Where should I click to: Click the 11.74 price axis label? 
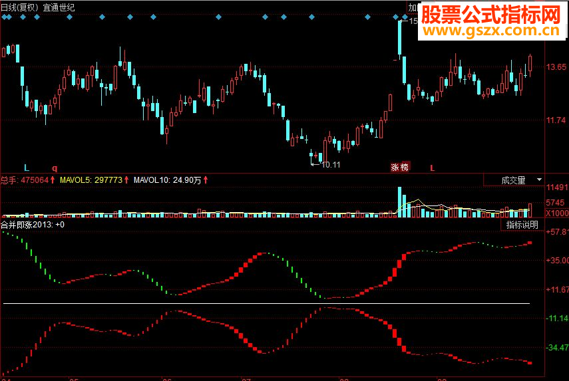(x=556, y=120)
